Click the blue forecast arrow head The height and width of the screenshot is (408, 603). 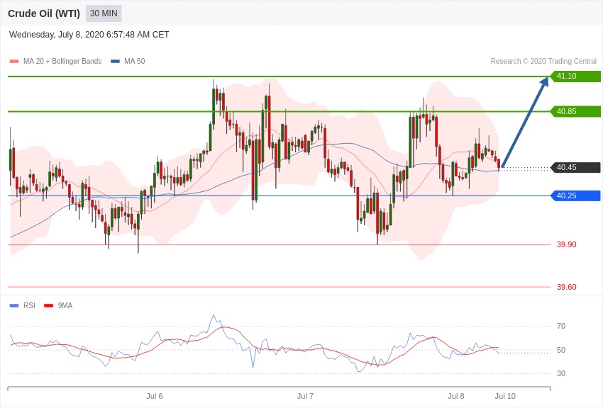click(x=544, y=81)
